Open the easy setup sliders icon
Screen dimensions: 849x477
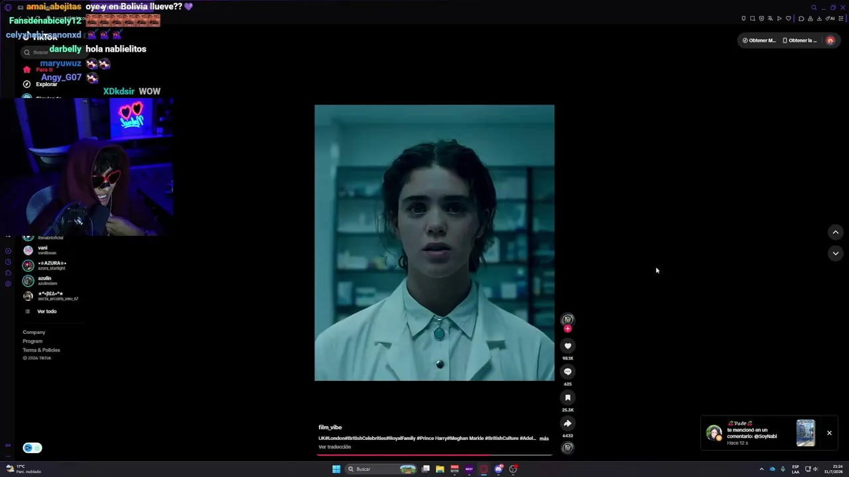coord(841,19)
